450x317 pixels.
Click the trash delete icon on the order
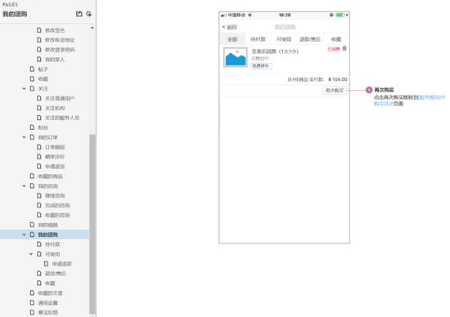point(344,48)
